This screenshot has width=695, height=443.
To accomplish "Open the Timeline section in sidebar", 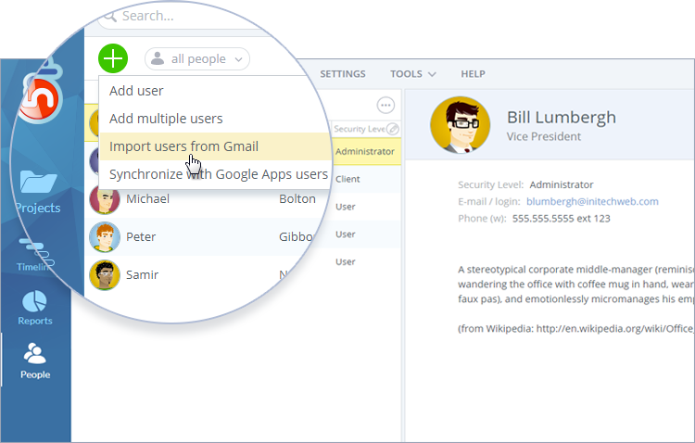I will tap(34, 255).
